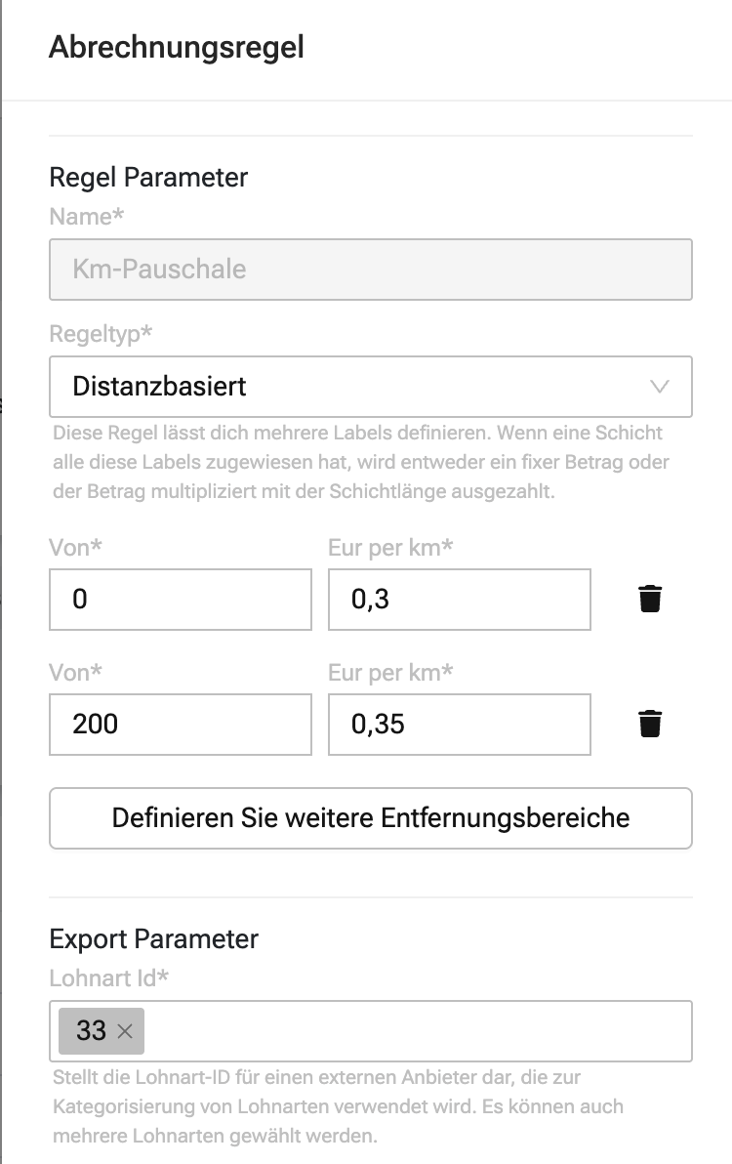Click the Lohnart Id* field label
The width and height of the screenshot is (732, 1164).
[109, 978]
